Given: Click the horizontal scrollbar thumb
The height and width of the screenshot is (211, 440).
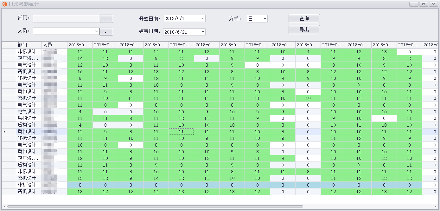Looking at the screenshot, I should click(155, 206).
